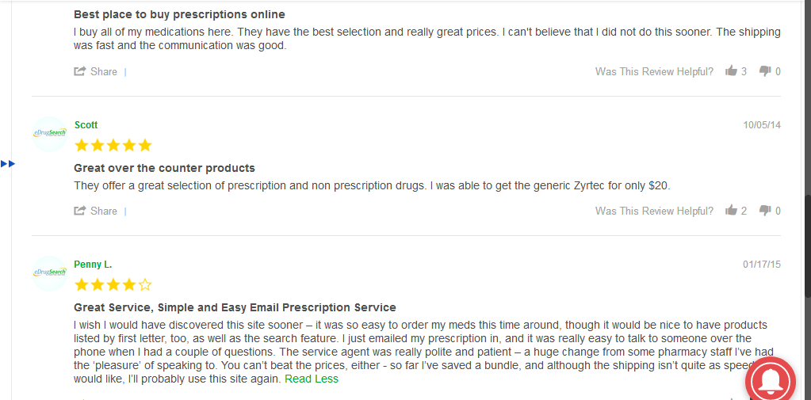Dislike Scott's review with thumbs down
The height and width of the screenshot is (400, 811).
(x=765, y=211)
